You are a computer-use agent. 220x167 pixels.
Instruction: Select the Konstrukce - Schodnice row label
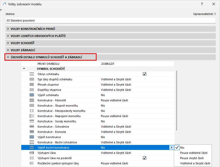tap(53, 127)
